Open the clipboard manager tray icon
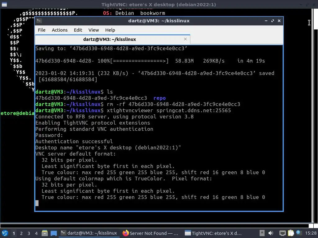Image resolution: width=318 pixels, height=238 pixels. tap(291, 233)
